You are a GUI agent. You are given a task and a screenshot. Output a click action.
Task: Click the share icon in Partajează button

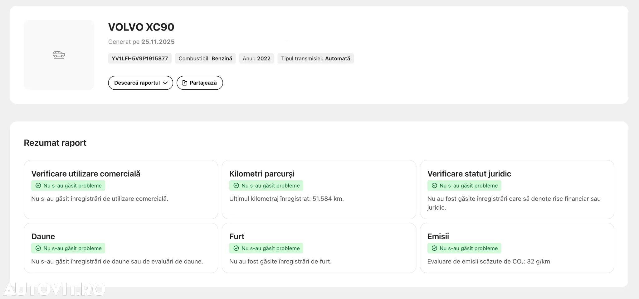point(184,83)
